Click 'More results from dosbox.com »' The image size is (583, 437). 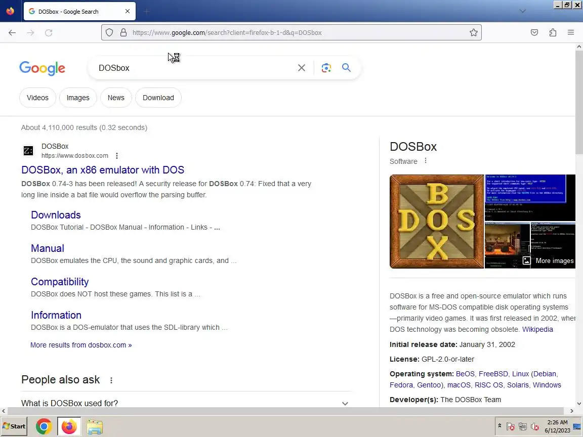pos(81,345)
